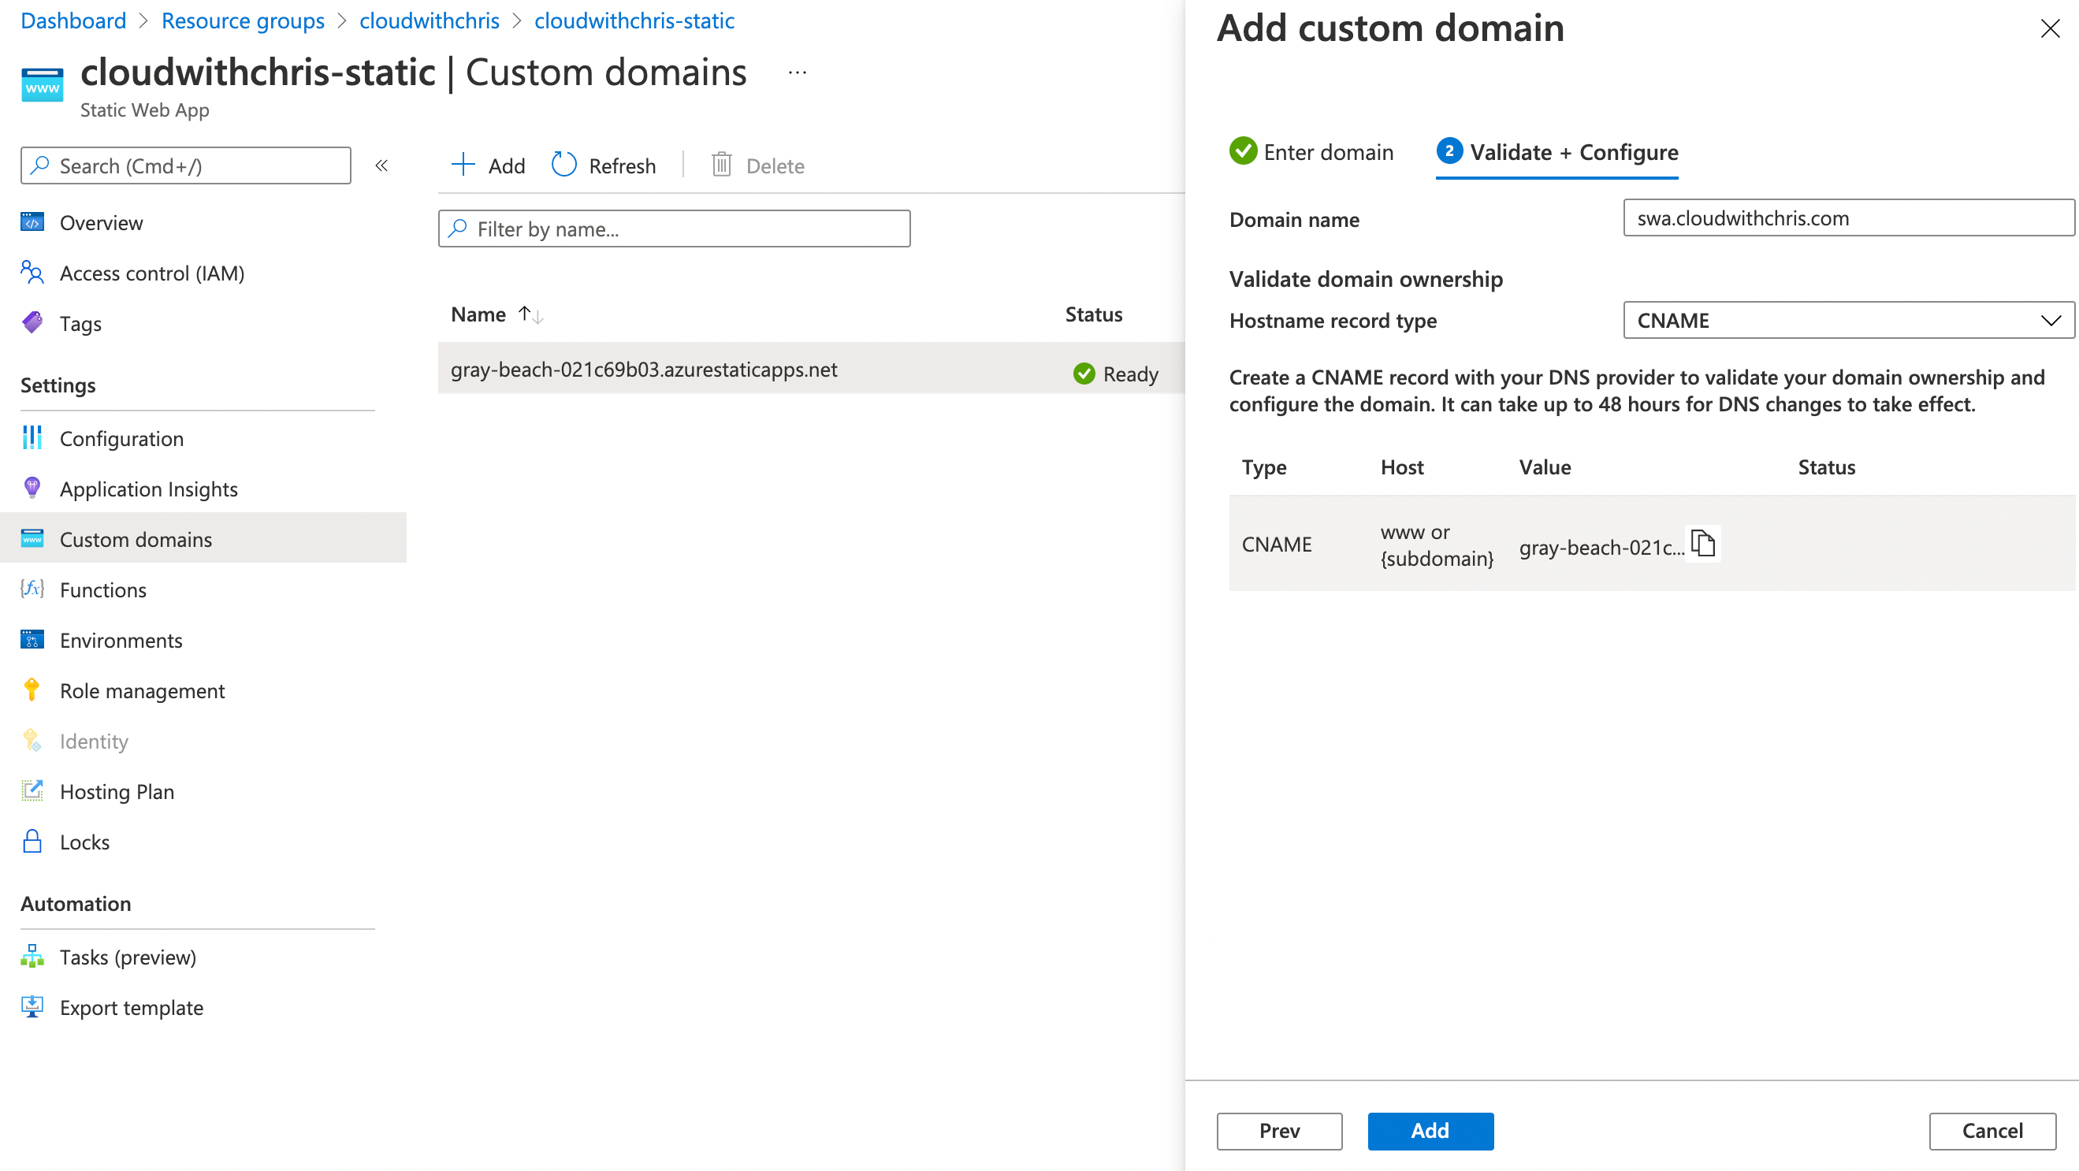
Task: Click the Add button in the dialog
Action: coord(1430,1131)
